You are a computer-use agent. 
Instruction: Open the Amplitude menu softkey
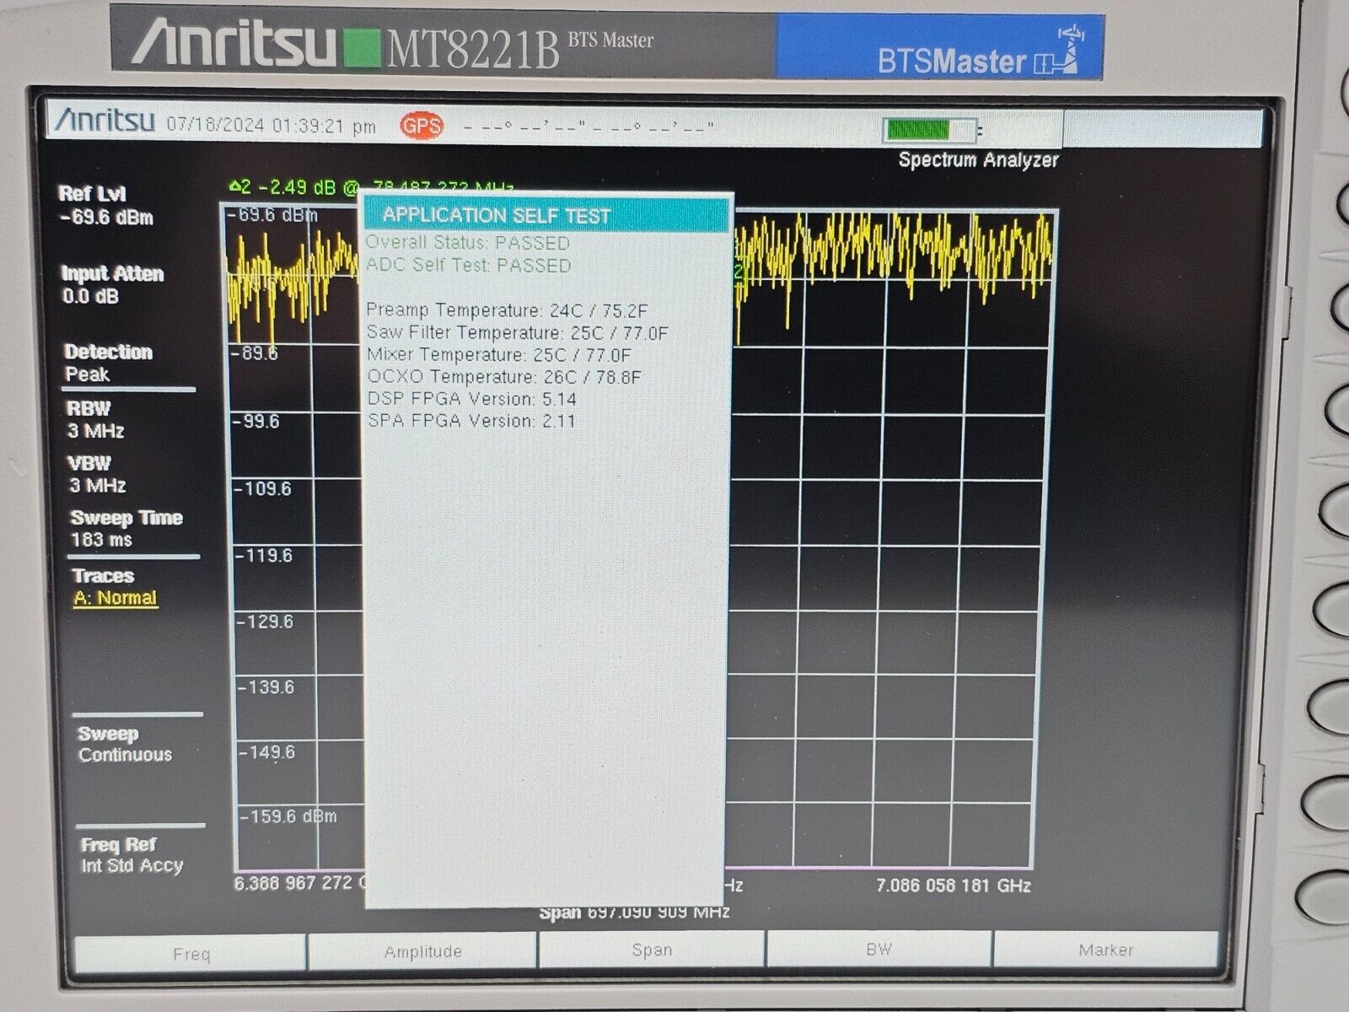tap(422, 951)
